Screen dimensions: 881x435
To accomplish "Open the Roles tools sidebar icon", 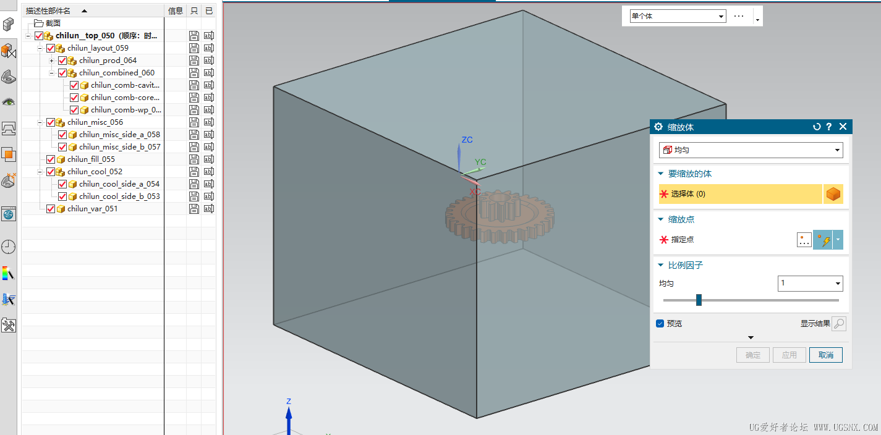I will (x=8, y=325).
